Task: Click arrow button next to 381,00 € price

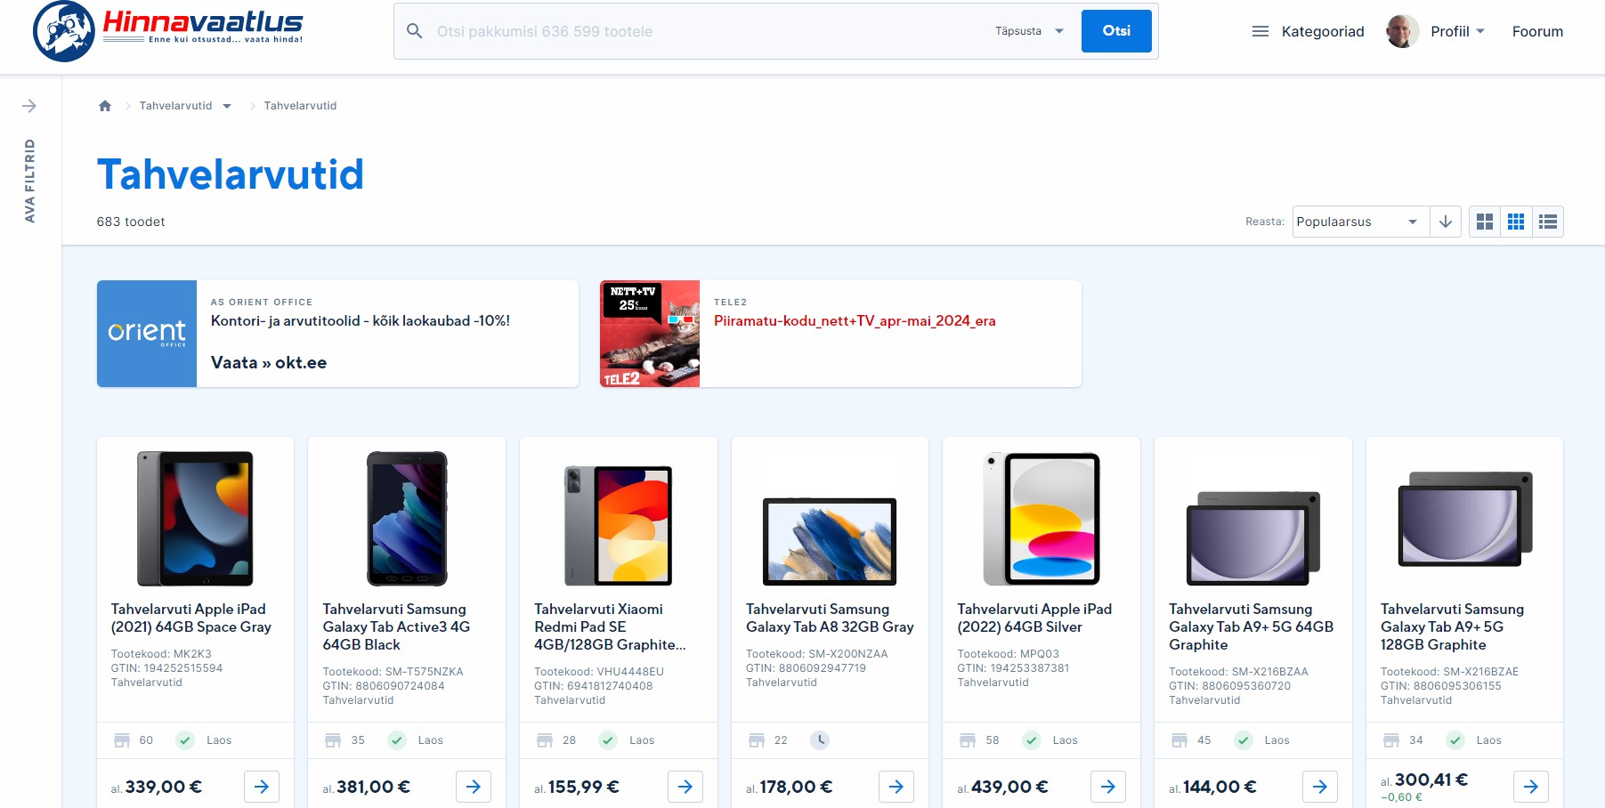Action: tap(474, 787)
